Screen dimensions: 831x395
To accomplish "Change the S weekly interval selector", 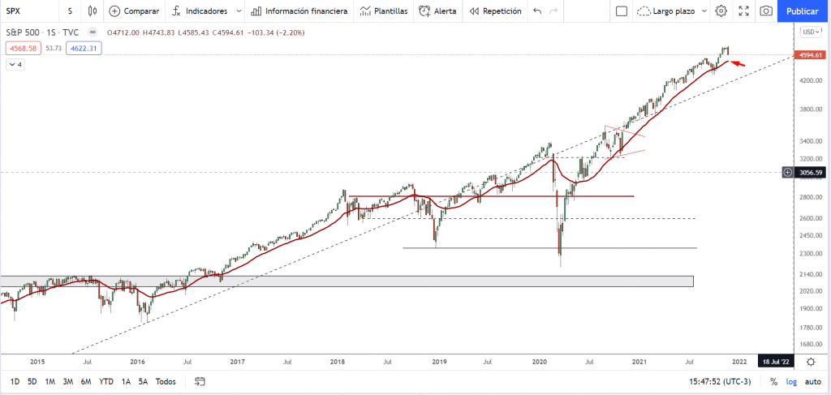I will tap(70, 11).
